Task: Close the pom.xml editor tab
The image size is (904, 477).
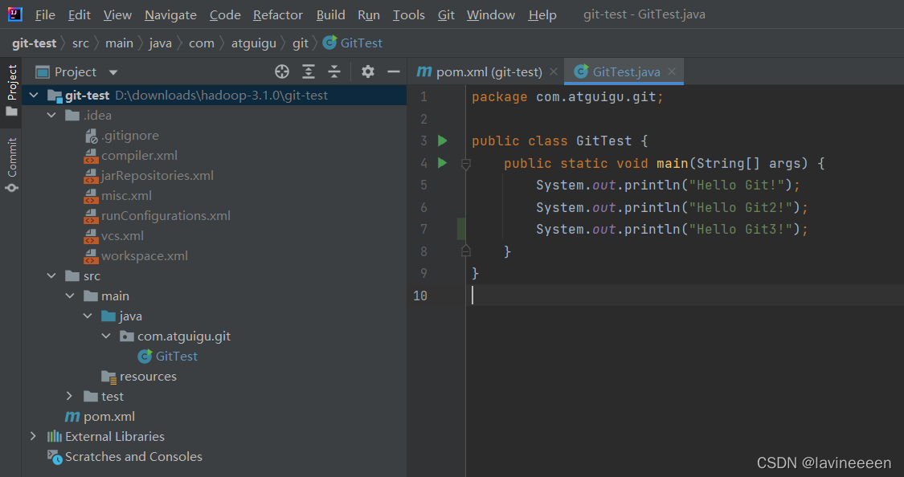Action: (x=554, y=71)
